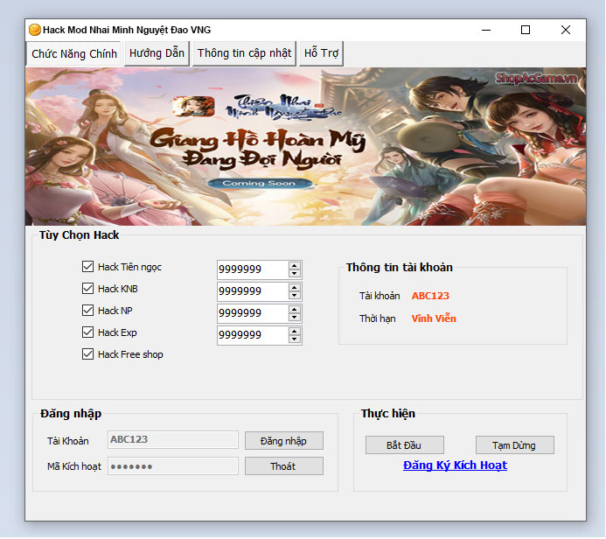606x539 pixels.
Task: Decrease the Hack Tiên ngọc value with down arrow
Action: tap(295, 274)
